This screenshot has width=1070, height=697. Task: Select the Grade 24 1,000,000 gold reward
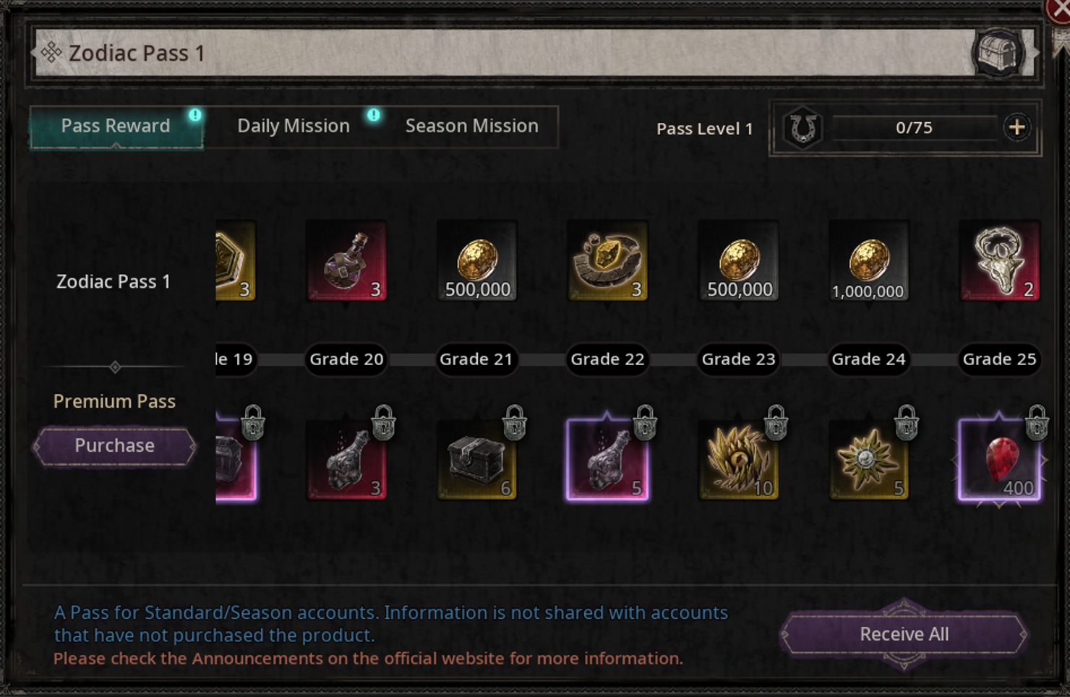[868, 260]
